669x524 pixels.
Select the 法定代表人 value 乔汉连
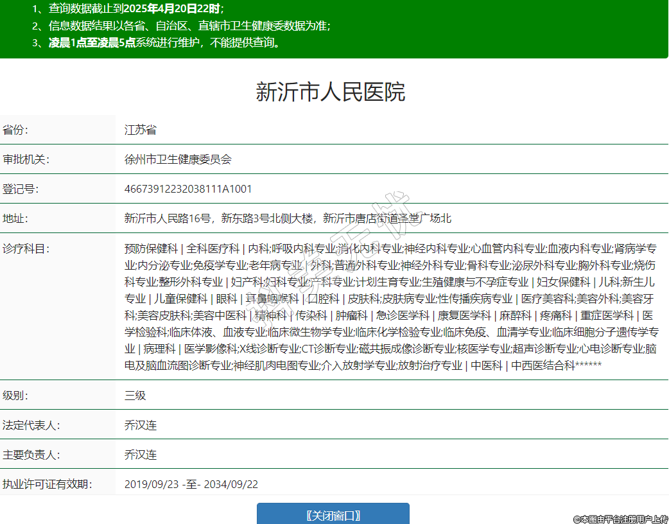point(141,425)
